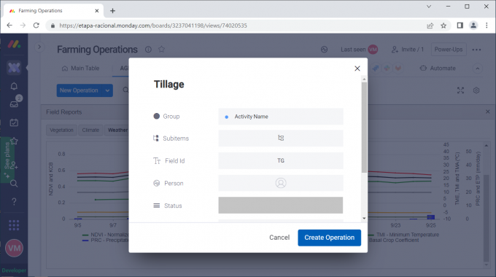This screenshot has width=496, height=277.
Task: Open the board three-dots options menu
Action: [x=476, y=50]
